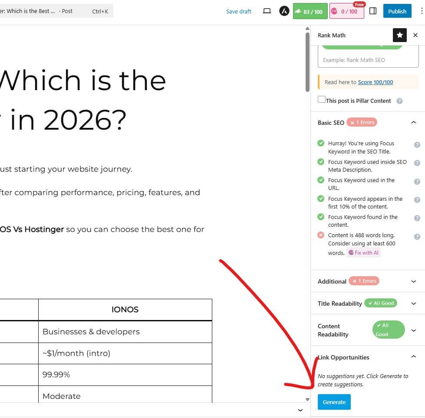Click the ~$1/month (intro) table cell
The width and height of the screenshot is (425, 418).
125,353
